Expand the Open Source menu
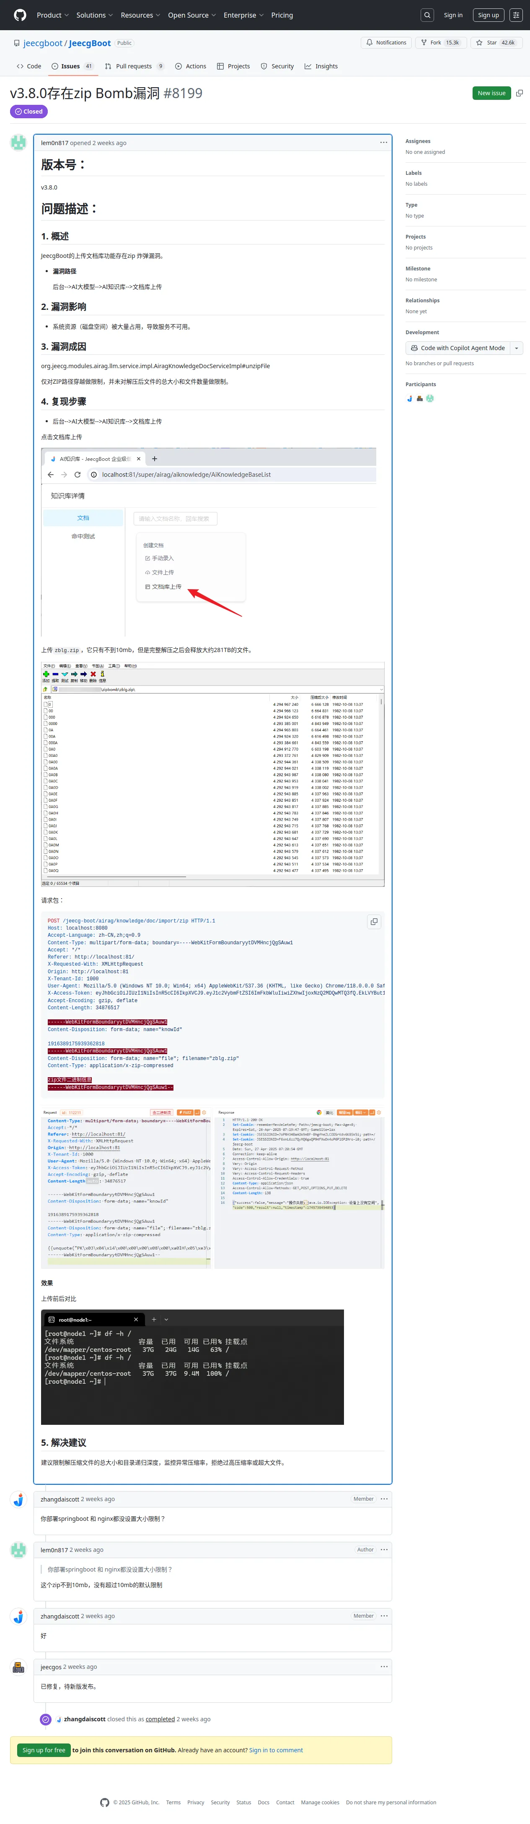 pyautogui.click(x=192, y=15)
